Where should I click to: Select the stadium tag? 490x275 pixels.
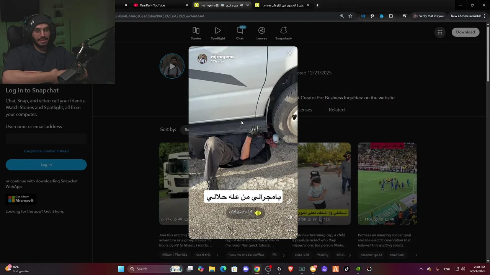(397, 255)
